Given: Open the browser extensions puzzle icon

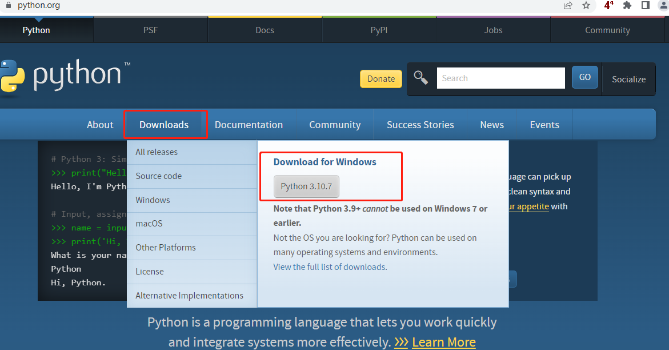Looking at the screenshot, I should pos(627,6).
